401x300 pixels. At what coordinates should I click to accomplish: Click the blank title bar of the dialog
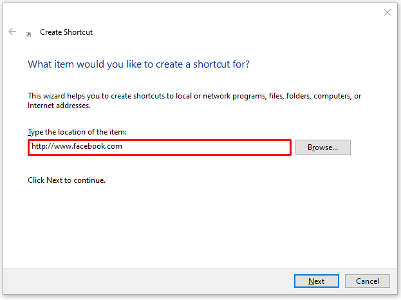coord(193,12)
